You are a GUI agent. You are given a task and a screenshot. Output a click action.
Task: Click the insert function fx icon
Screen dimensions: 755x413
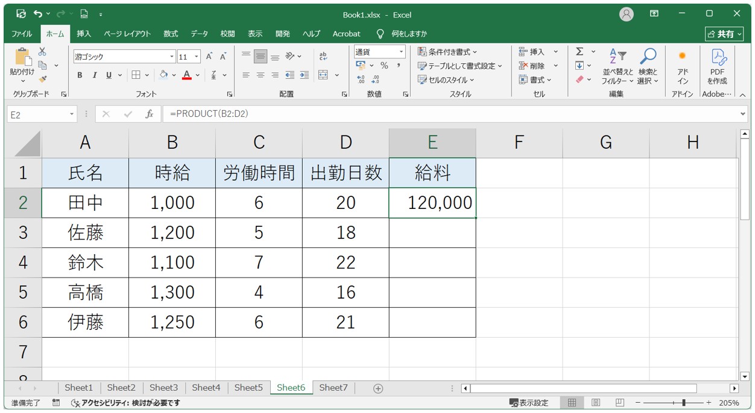[x=149, y=114]
